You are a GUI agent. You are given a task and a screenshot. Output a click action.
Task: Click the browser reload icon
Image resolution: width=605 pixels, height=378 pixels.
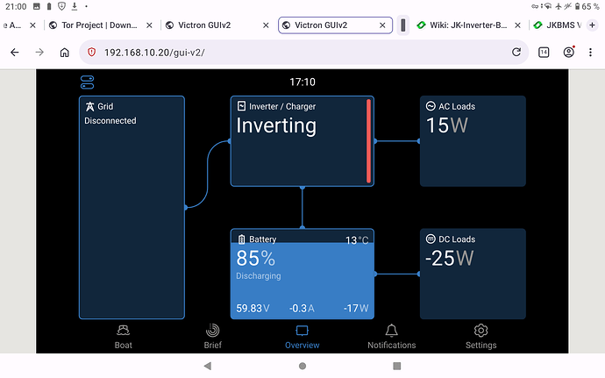(516, 53)
